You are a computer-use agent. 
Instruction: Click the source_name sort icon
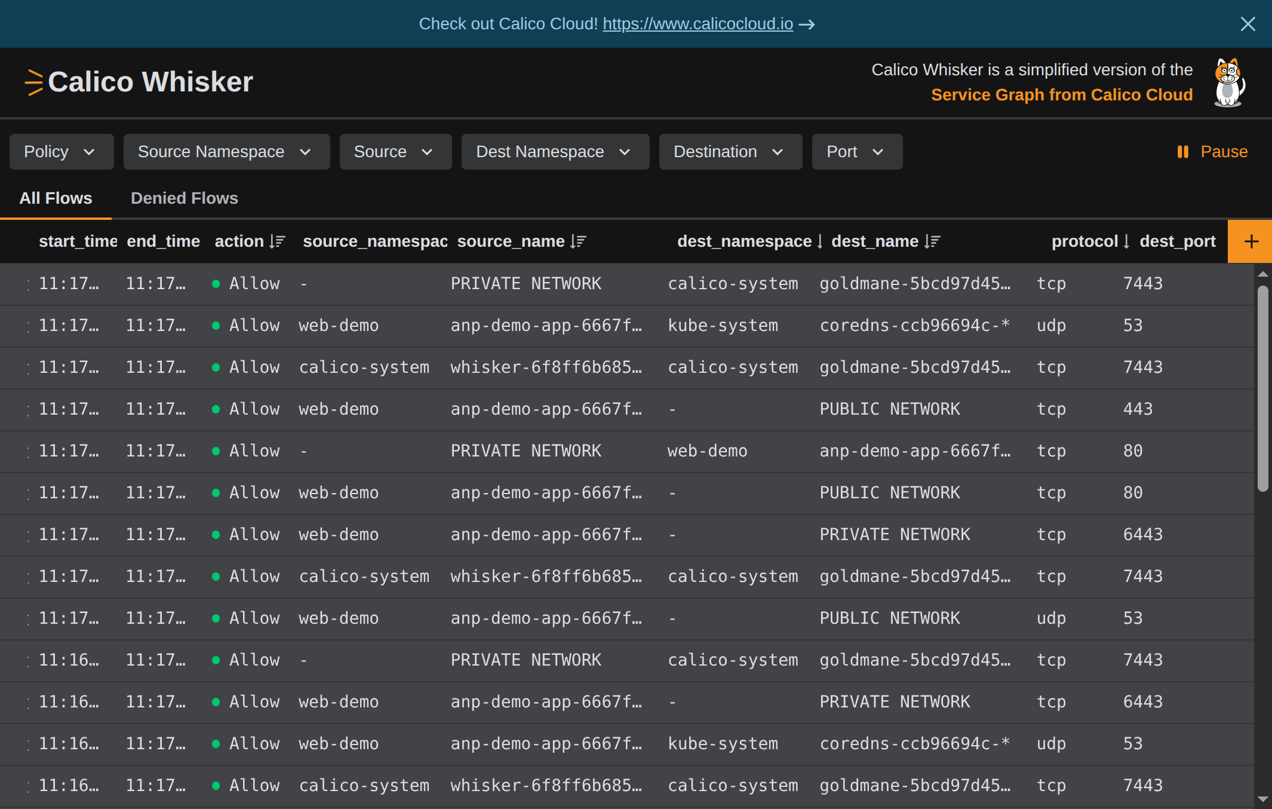578,241
